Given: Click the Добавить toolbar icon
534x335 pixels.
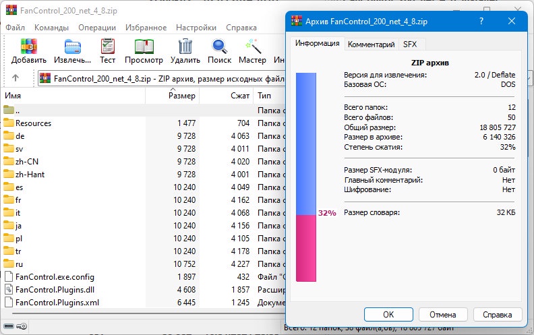Looking at the screenshot, I should coord(29,47).
